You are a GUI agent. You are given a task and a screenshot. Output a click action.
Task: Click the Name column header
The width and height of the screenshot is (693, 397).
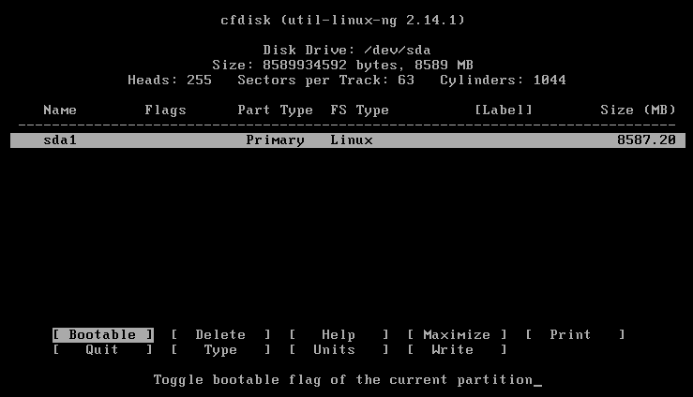60,110
